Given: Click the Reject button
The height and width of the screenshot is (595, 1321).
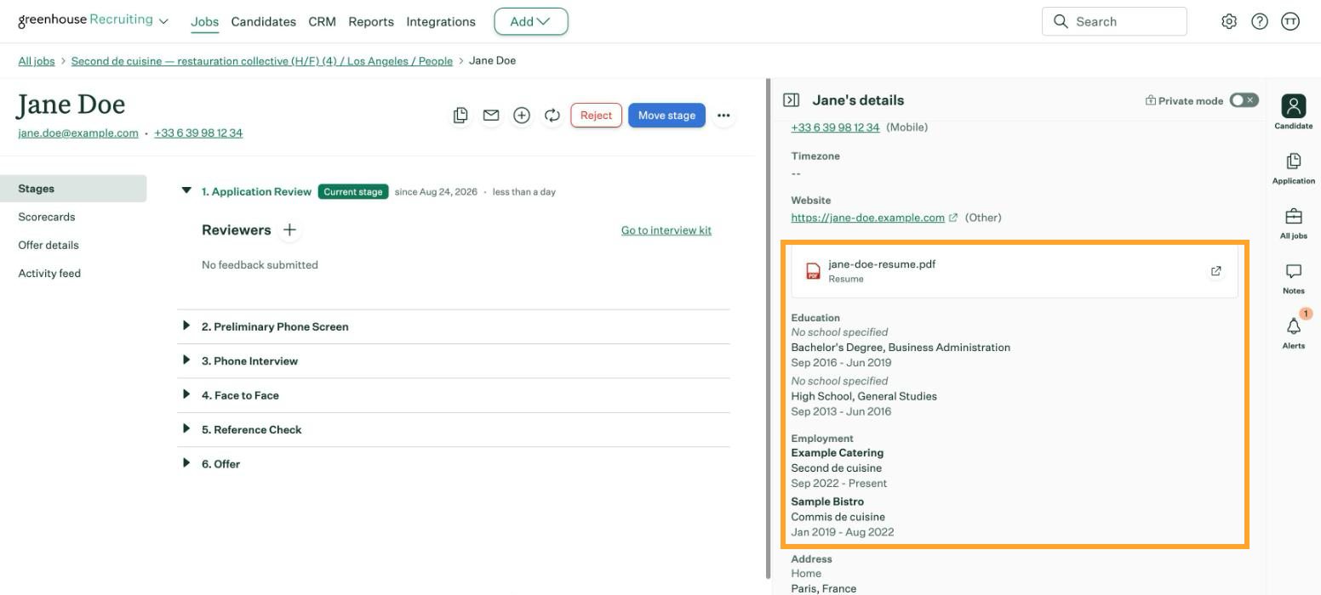Looking at the screenshot, I should pos(596,115).
